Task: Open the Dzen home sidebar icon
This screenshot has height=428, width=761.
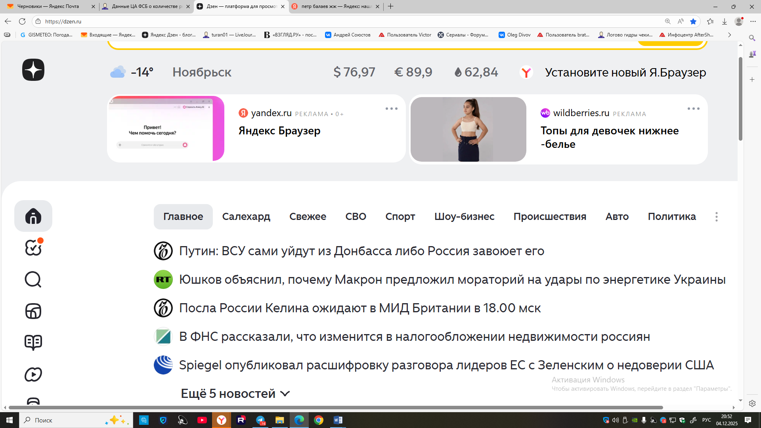Action: [x=33, y=216]
